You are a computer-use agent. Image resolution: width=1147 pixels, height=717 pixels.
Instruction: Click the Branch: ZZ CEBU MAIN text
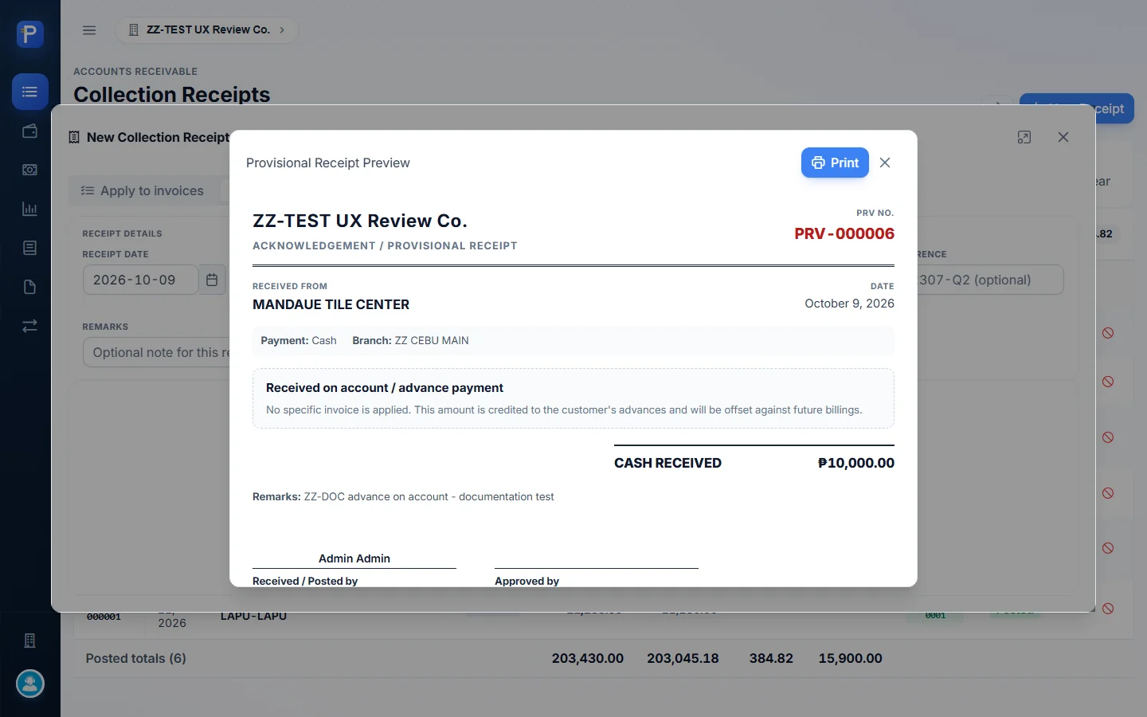tap(410, 340)
